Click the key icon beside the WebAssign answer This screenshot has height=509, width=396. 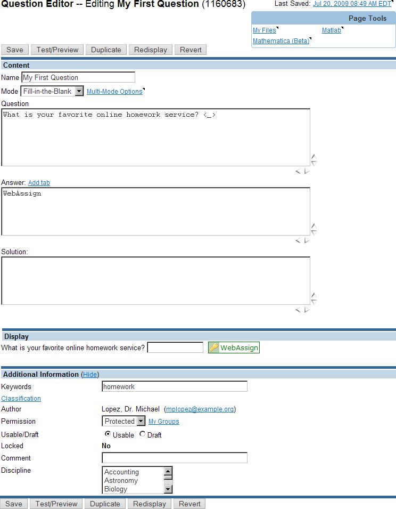point(213,348)
